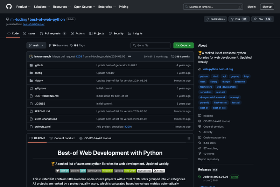This screenshot has width=280, height=187.
Task: Open the Enterprise dropdown
Action: (x=107, y=7)
